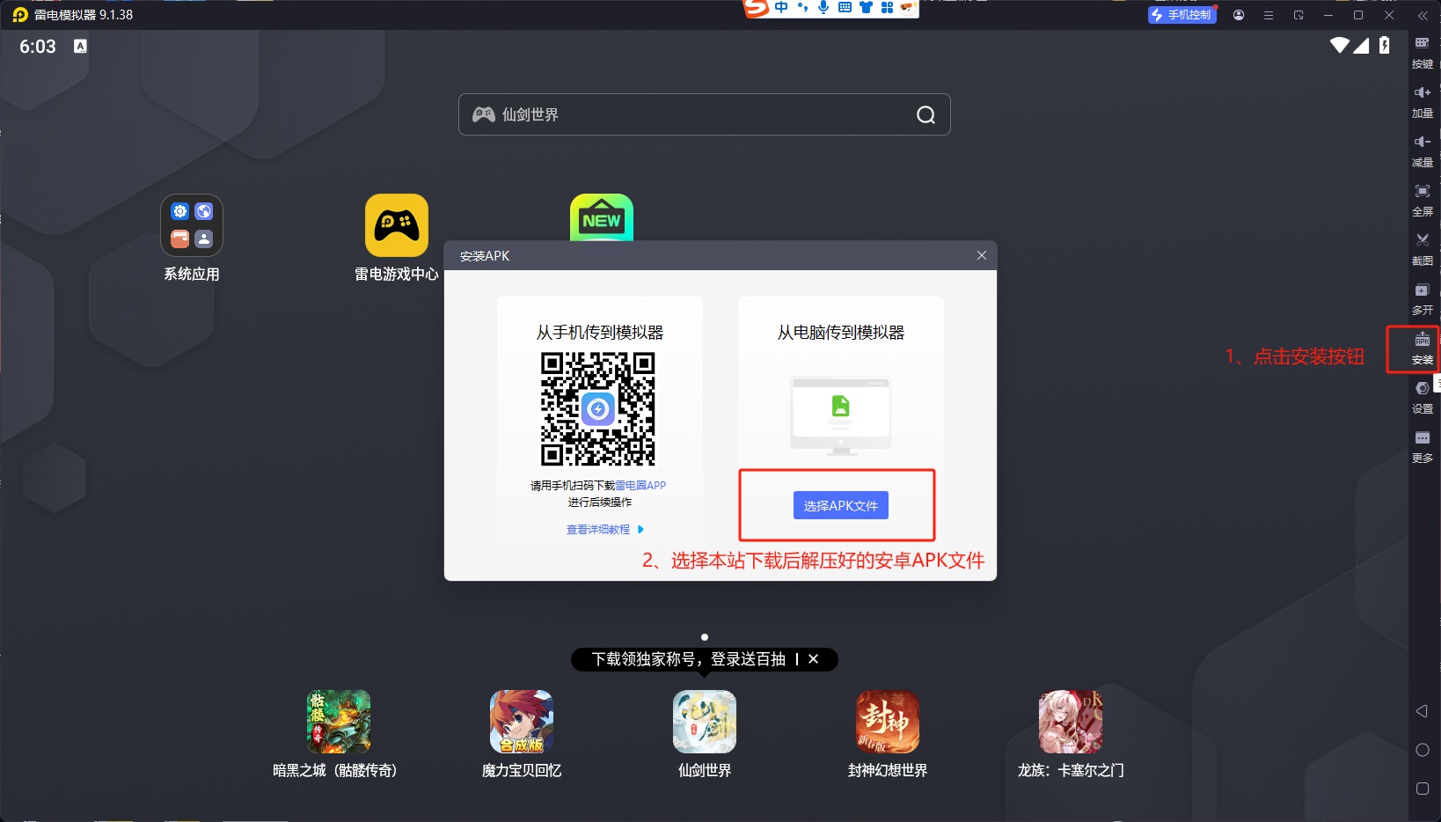Click the 仙剑世界 search box

click(x=703, y=114)
